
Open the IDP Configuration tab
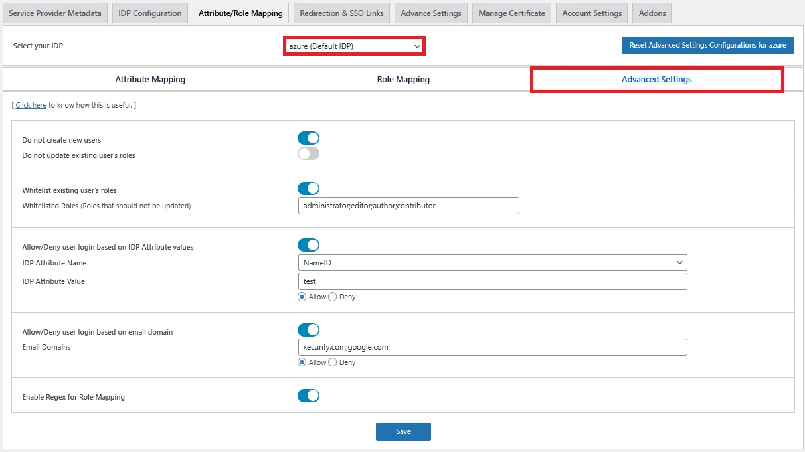[x=149, y=12]
